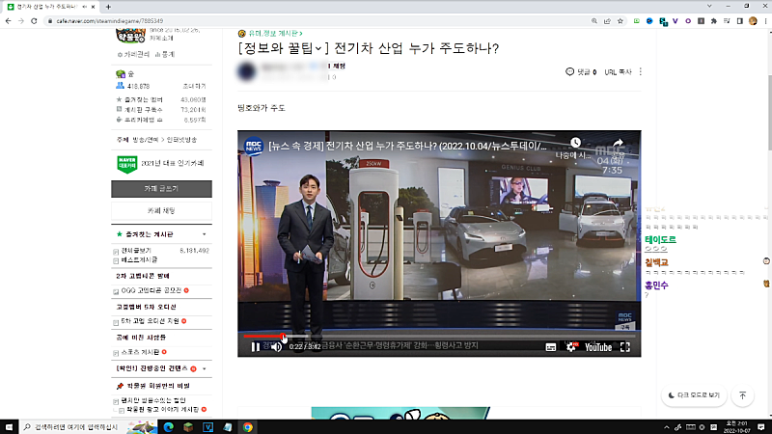
Task: Enter fullscreen video mode
Action: [x=625, y=347]
